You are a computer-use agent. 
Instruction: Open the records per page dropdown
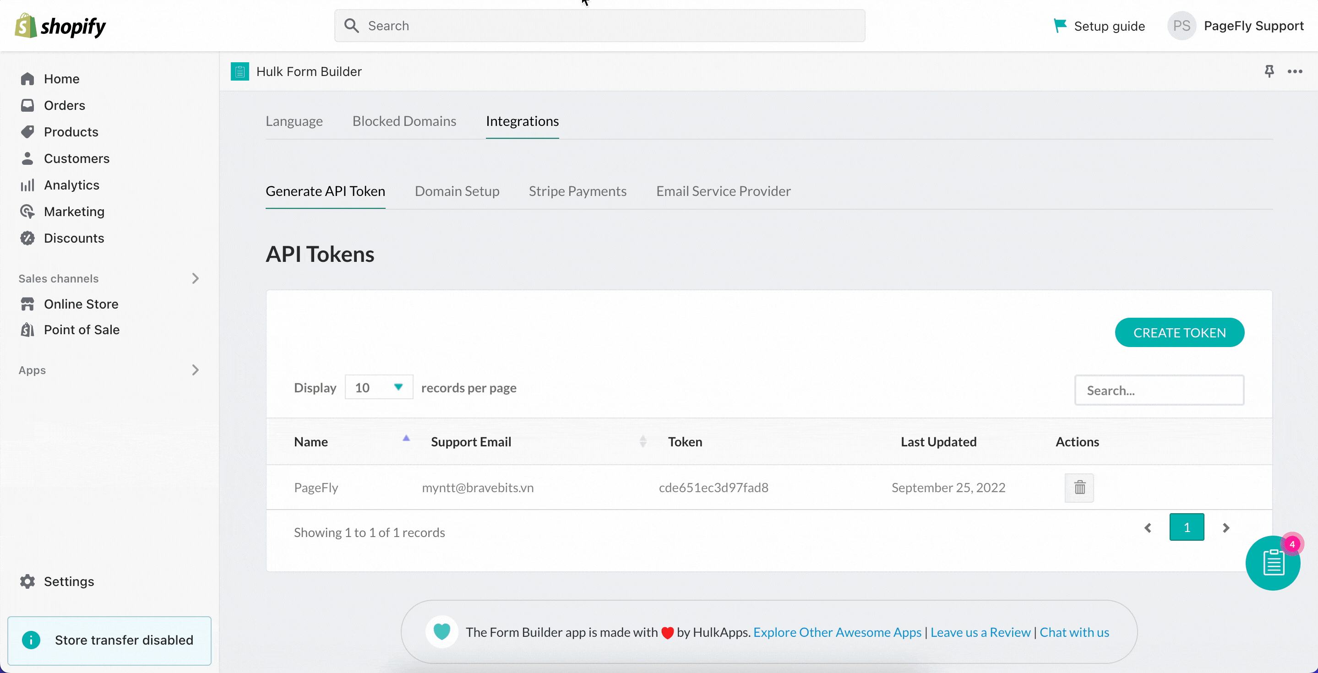click(379, 387)
